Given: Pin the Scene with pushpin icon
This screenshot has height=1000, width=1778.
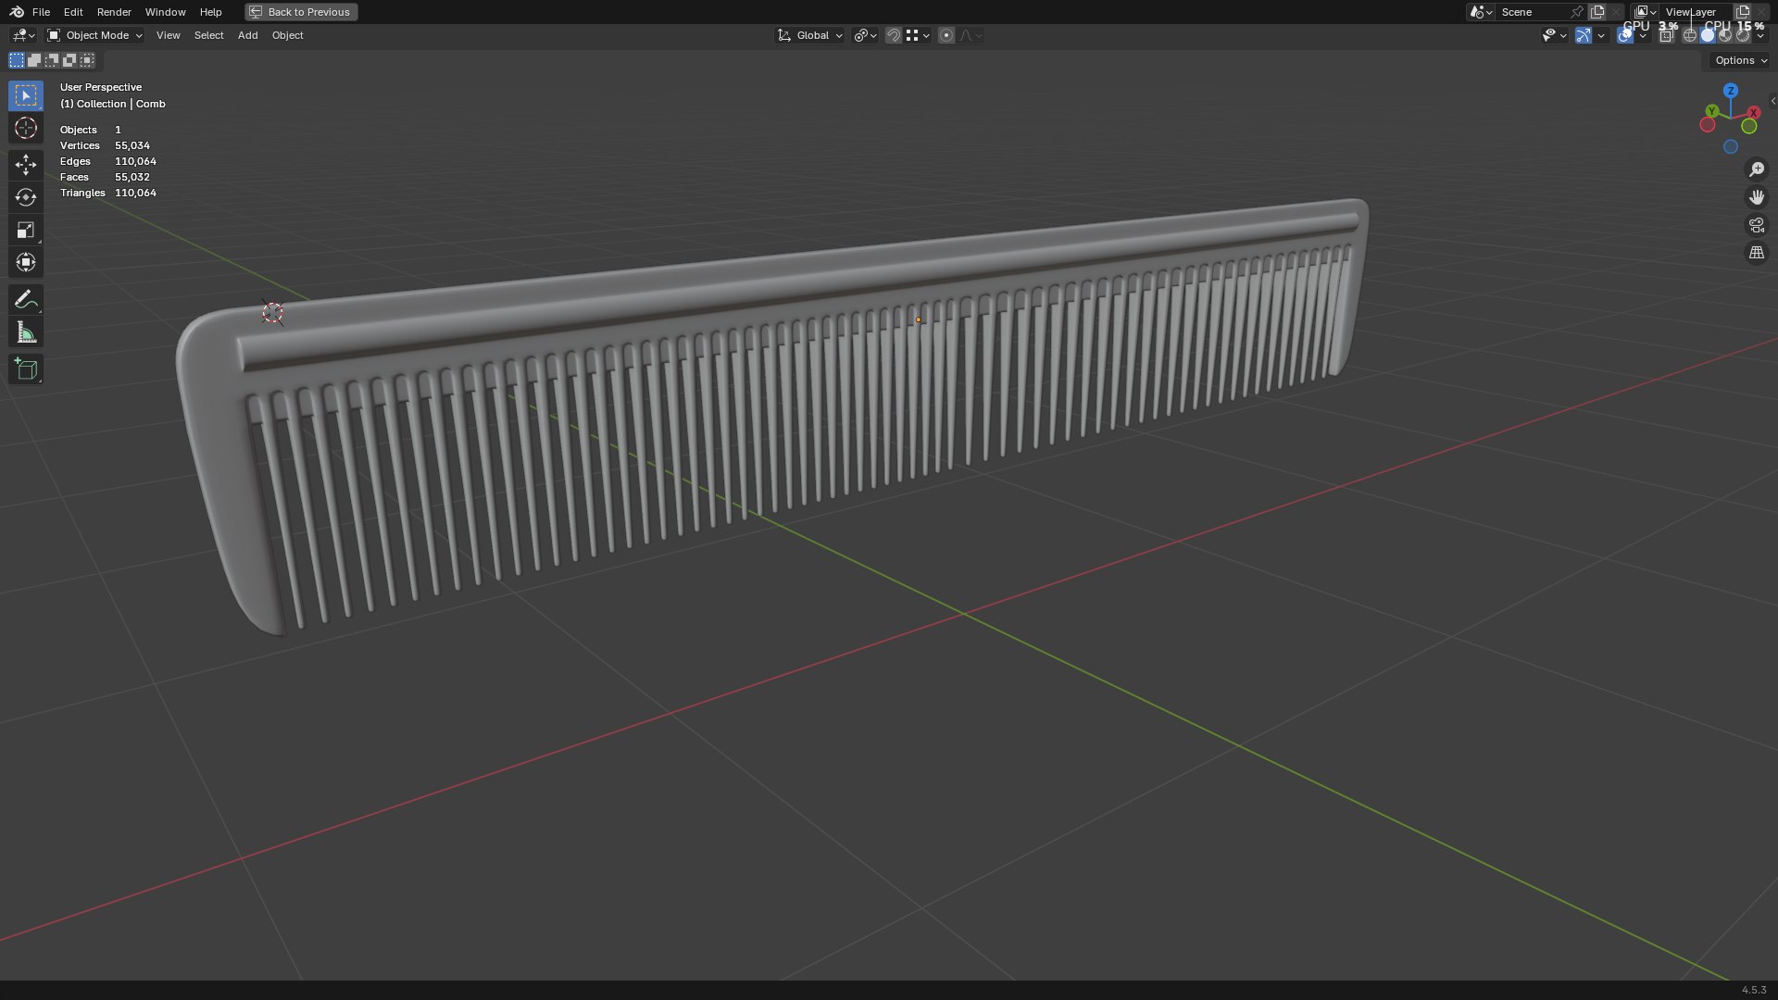Looking at the screenshot, I should point(1576,12).
